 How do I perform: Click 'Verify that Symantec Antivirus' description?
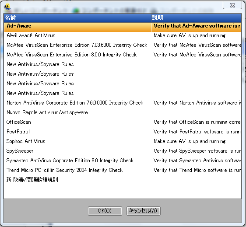196,161
